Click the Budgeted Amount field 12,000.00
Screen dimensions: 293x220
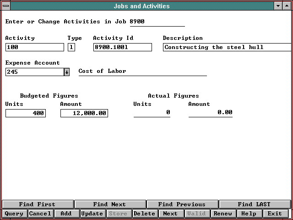point(84,113)
